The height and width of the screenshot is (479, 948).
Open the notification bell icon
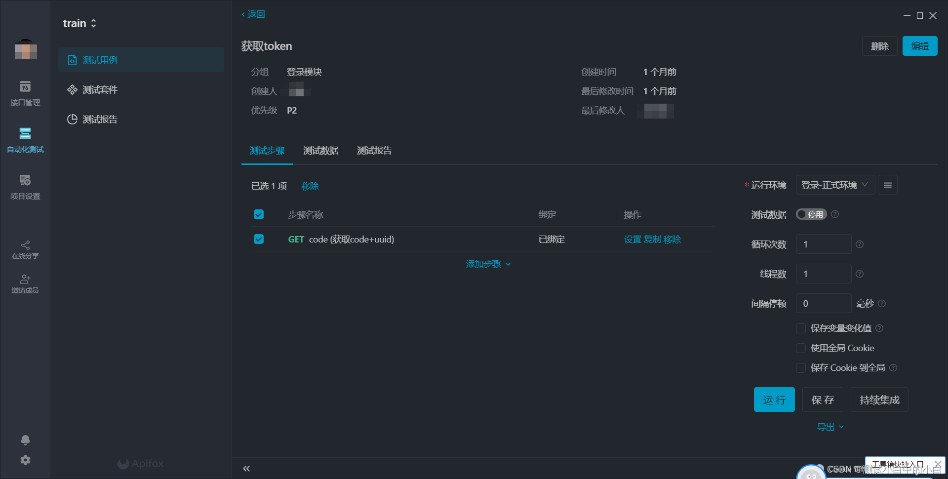pos(25,440)
